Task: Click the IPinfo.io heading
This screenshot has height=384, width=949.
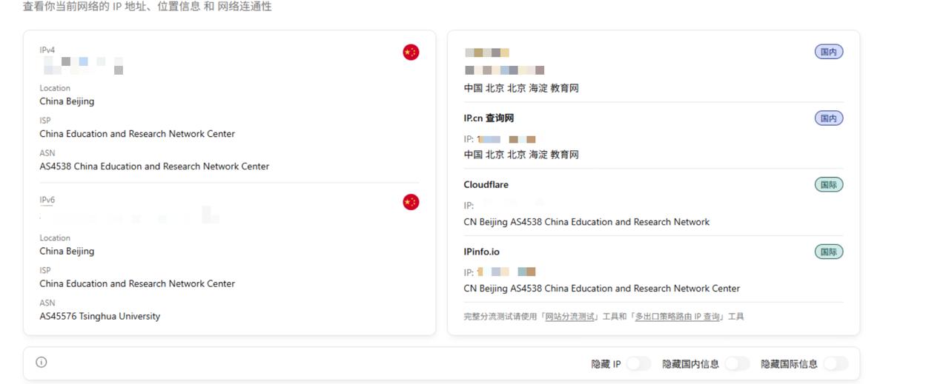Action: [482, 252]
